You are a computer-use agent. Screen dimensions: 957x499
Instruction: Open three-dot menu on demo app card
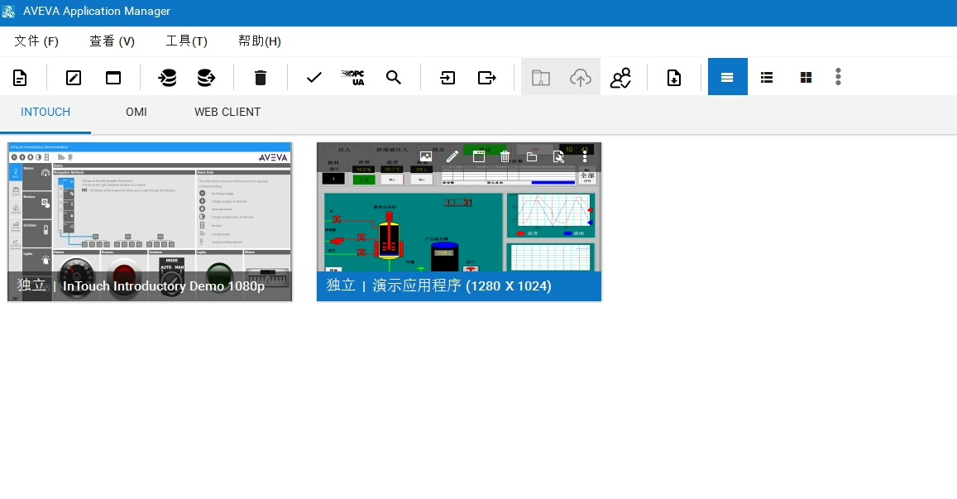coord(585,157)
